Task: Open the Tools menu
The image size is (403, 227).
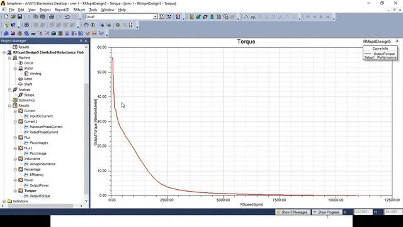Action: (x=93, y=10)
